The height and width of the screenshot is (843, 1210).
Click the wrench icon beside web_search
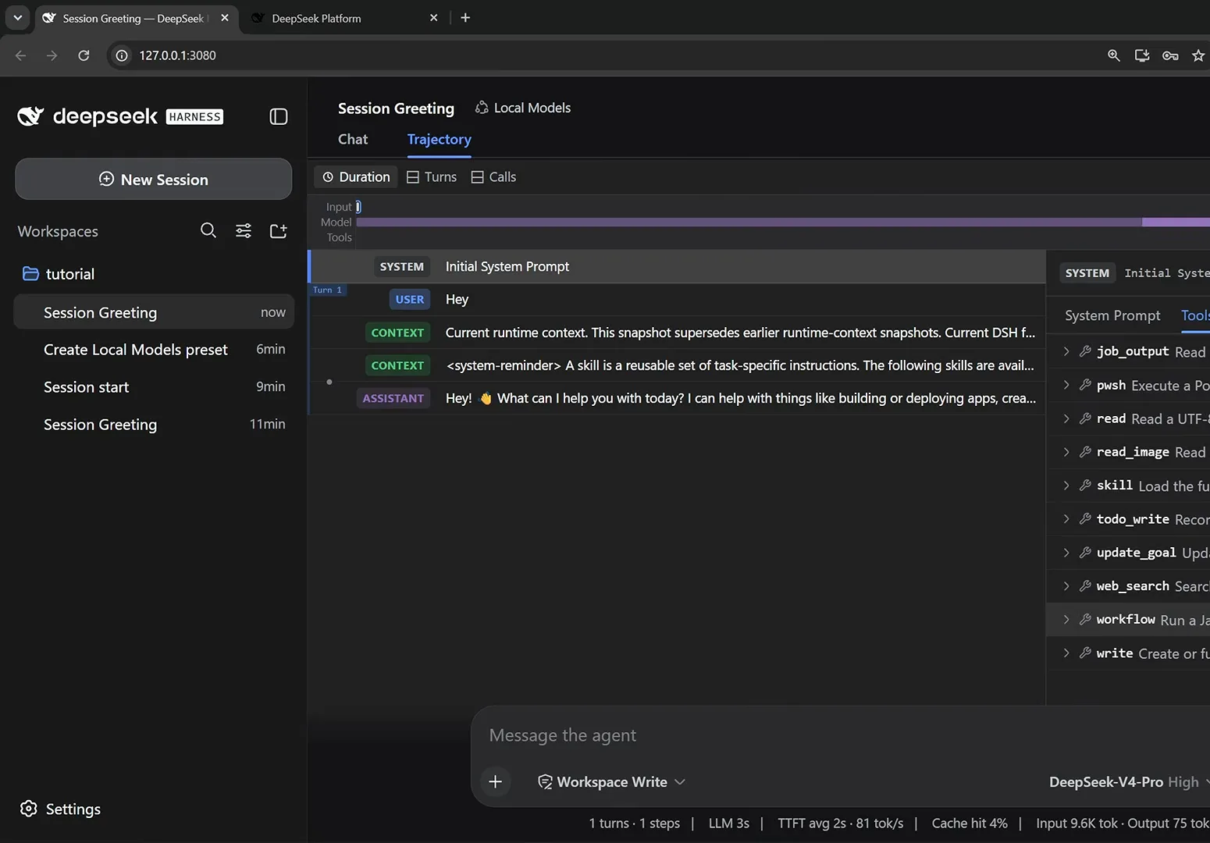[1085, 586]
